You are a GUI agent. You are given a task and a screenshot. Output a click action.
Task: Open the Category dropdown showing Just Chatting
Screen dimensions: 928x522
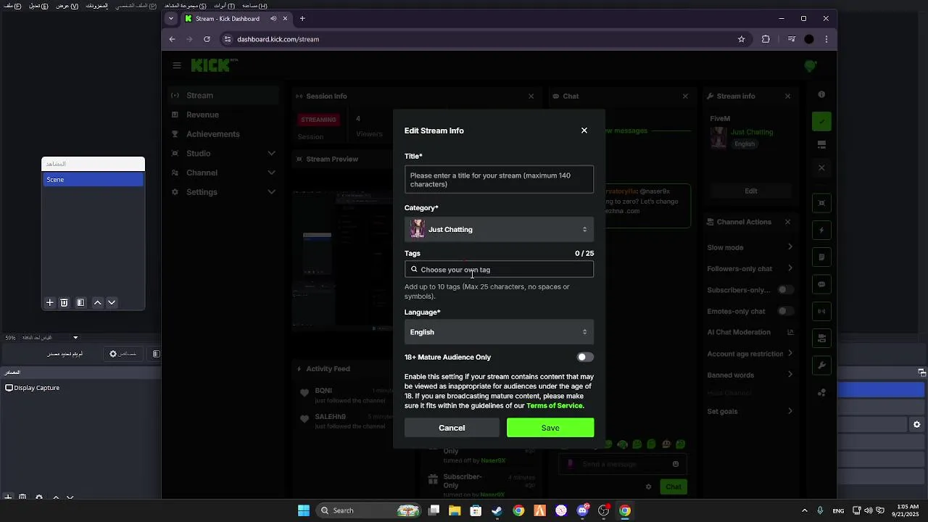click(499, 230)
